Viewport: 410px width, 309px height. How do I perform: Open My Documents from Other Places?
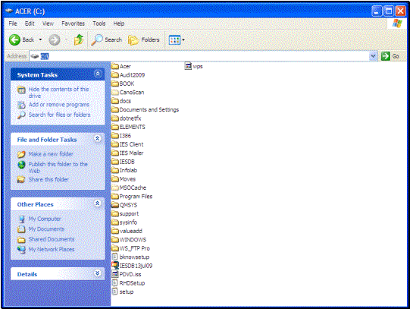[46, 229]
